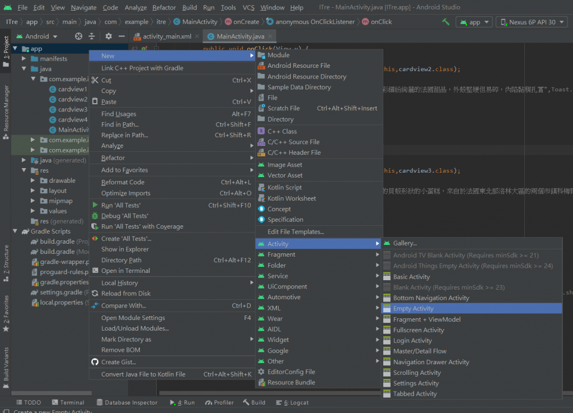Open the Android project view dropdown
This screenshot has width=573, height=413.
[x=37, y=36]
